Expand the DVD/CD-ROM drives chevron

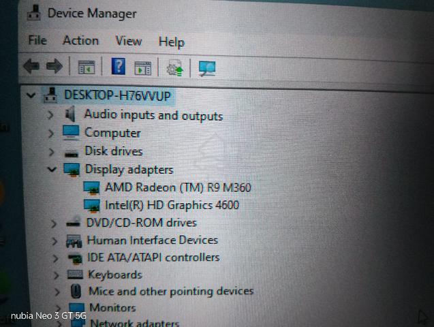[x=54, y=223]
